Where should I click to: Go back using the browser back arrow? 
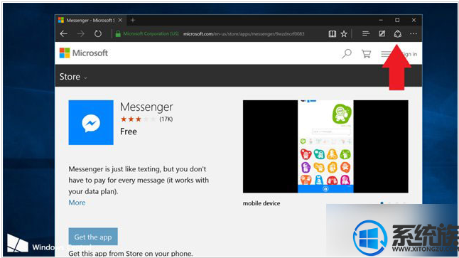(x=63, y=33)
